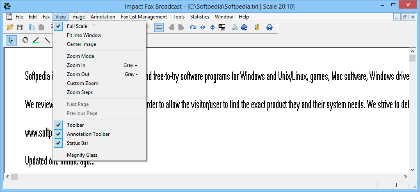Uncheck the Annotation Toolbar option
420x192 pixels.
coord(99,134)
